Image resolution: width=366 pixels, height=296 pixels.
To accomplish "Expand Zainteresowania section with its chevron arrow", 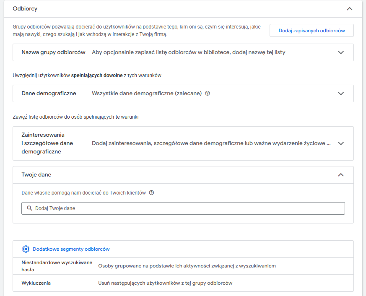I will point(341,143).
